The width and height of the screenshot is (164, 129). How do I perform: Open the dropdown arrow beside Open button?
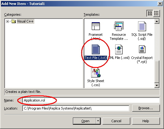[98, 121]
